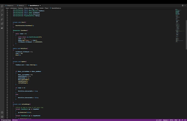The height and width of the screenshot is (121, 187).
Task: Open the Search view in activity bar
Action: pyautogui.click(x=2, y=10)
